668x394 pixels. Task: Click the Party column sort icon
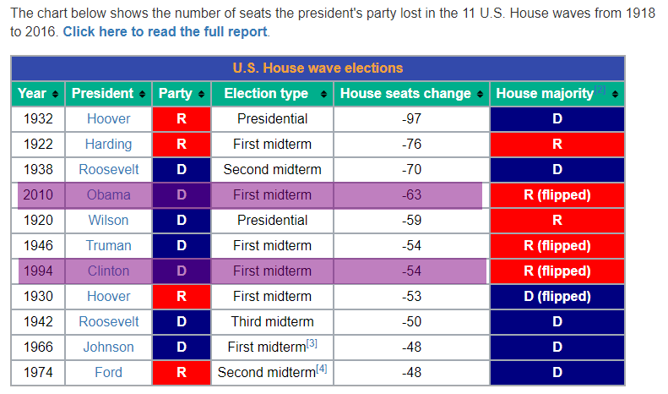pos(200,94)
